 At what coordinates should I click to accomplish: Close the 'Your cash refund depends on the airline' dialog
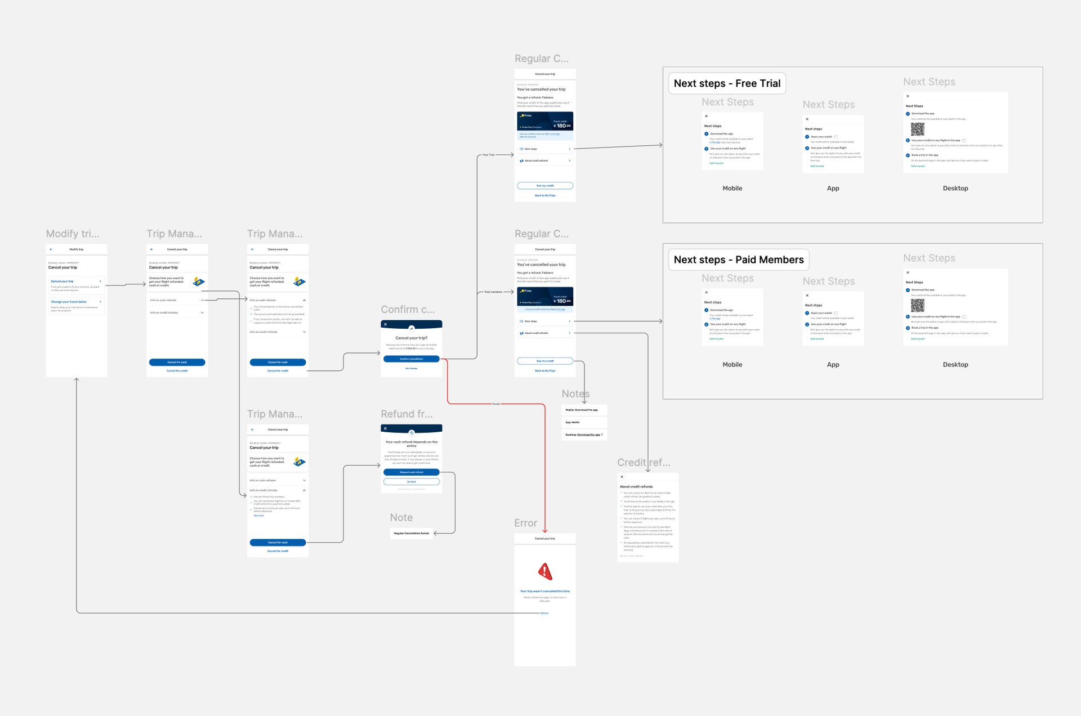click(385, 428)
